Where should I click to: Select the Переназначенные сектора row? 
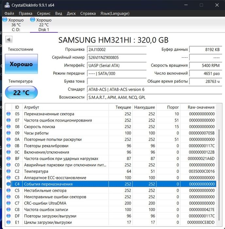(111, 114)
